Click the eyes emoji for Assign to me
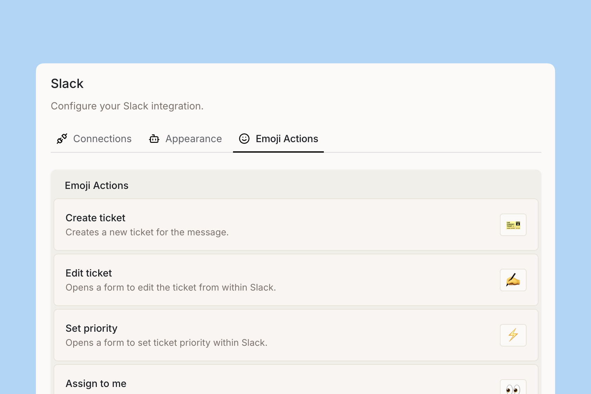The width and height of the screenshot is (591, 394). coord(513,388)
